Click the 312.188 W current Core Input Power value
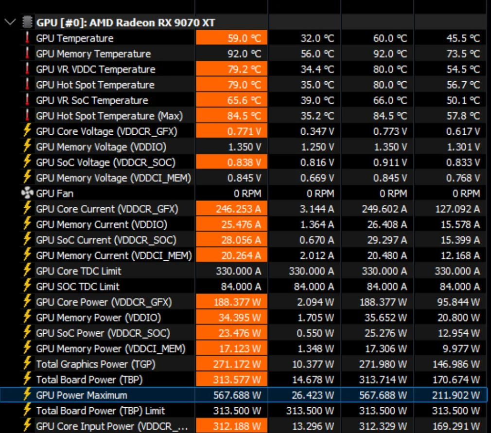 (x=237, y=426)
